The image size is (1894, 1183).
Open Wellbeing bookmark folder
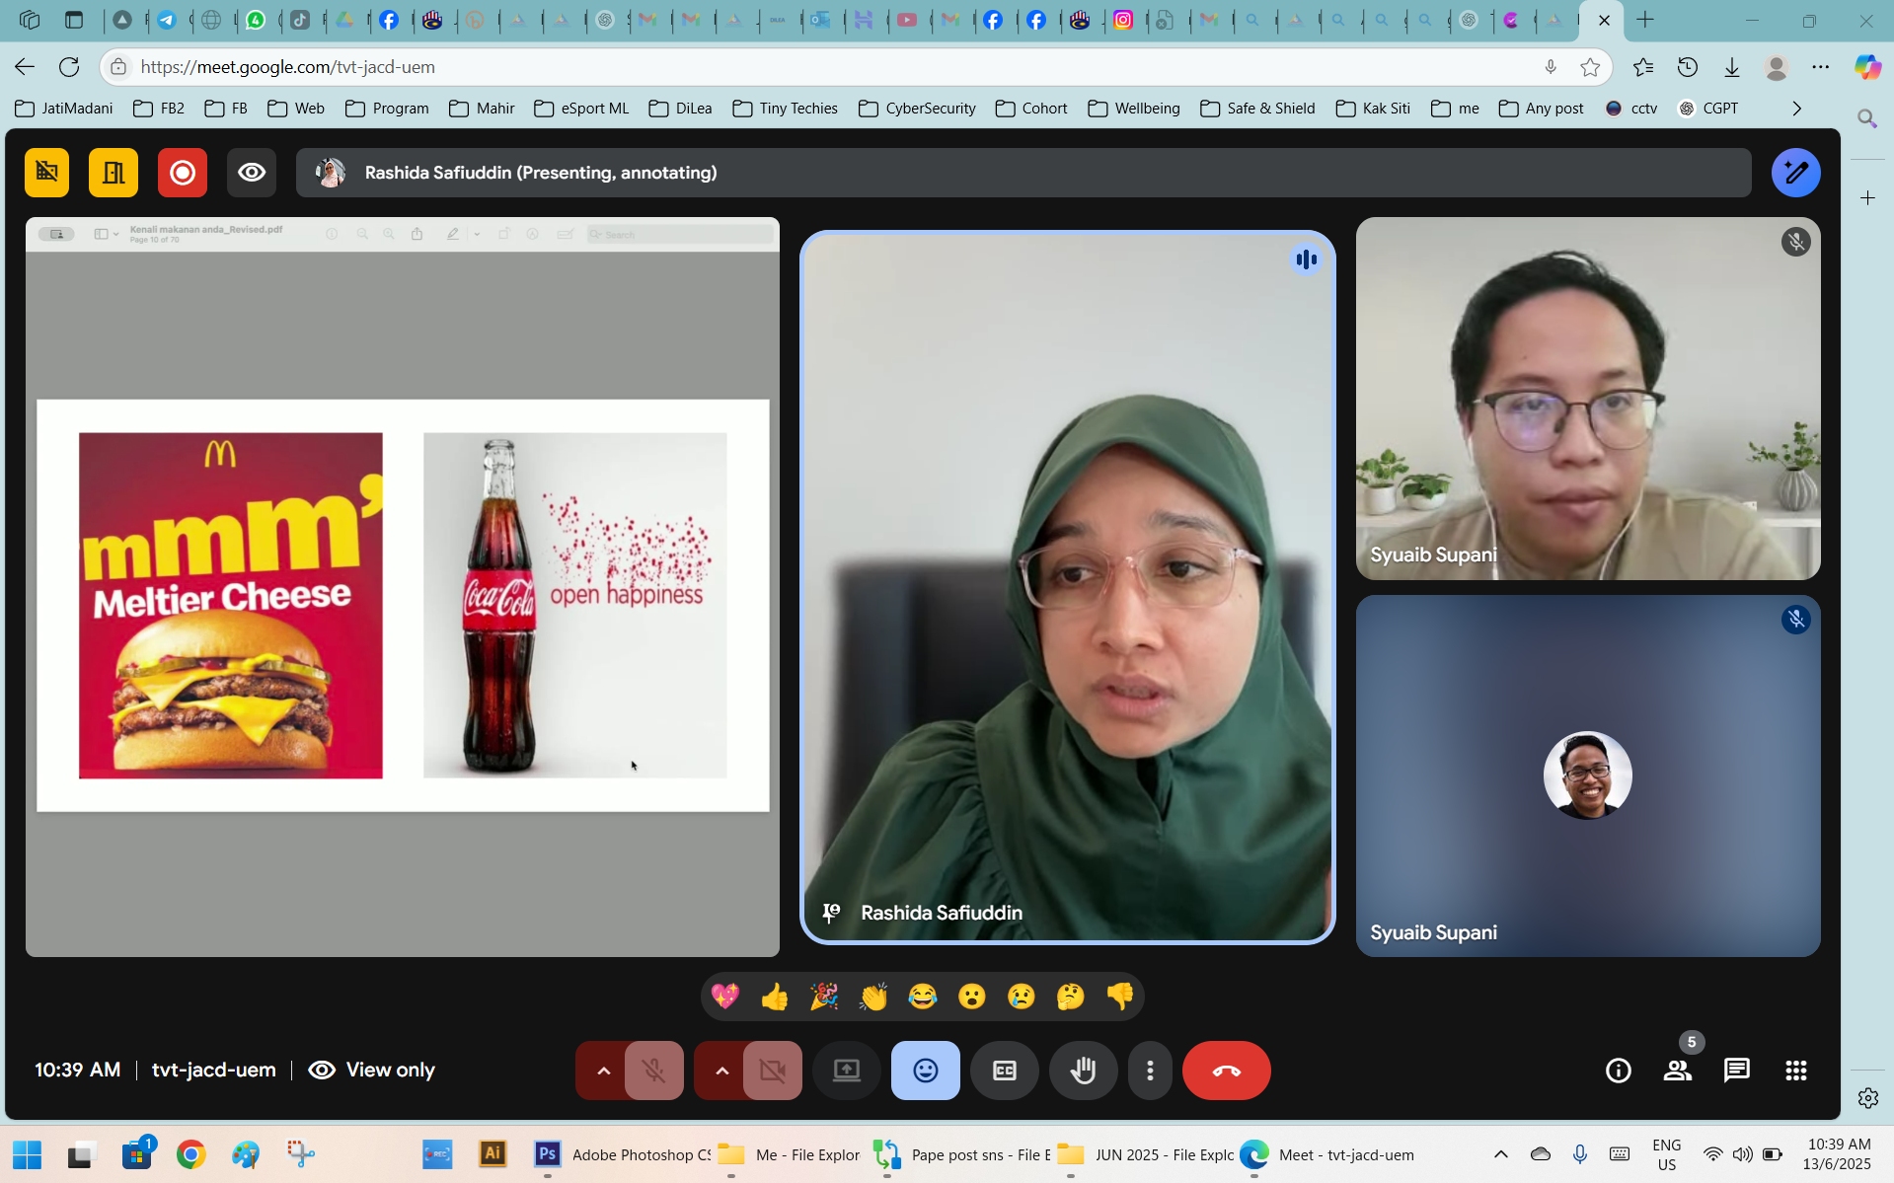click(x=1134, y=109)
